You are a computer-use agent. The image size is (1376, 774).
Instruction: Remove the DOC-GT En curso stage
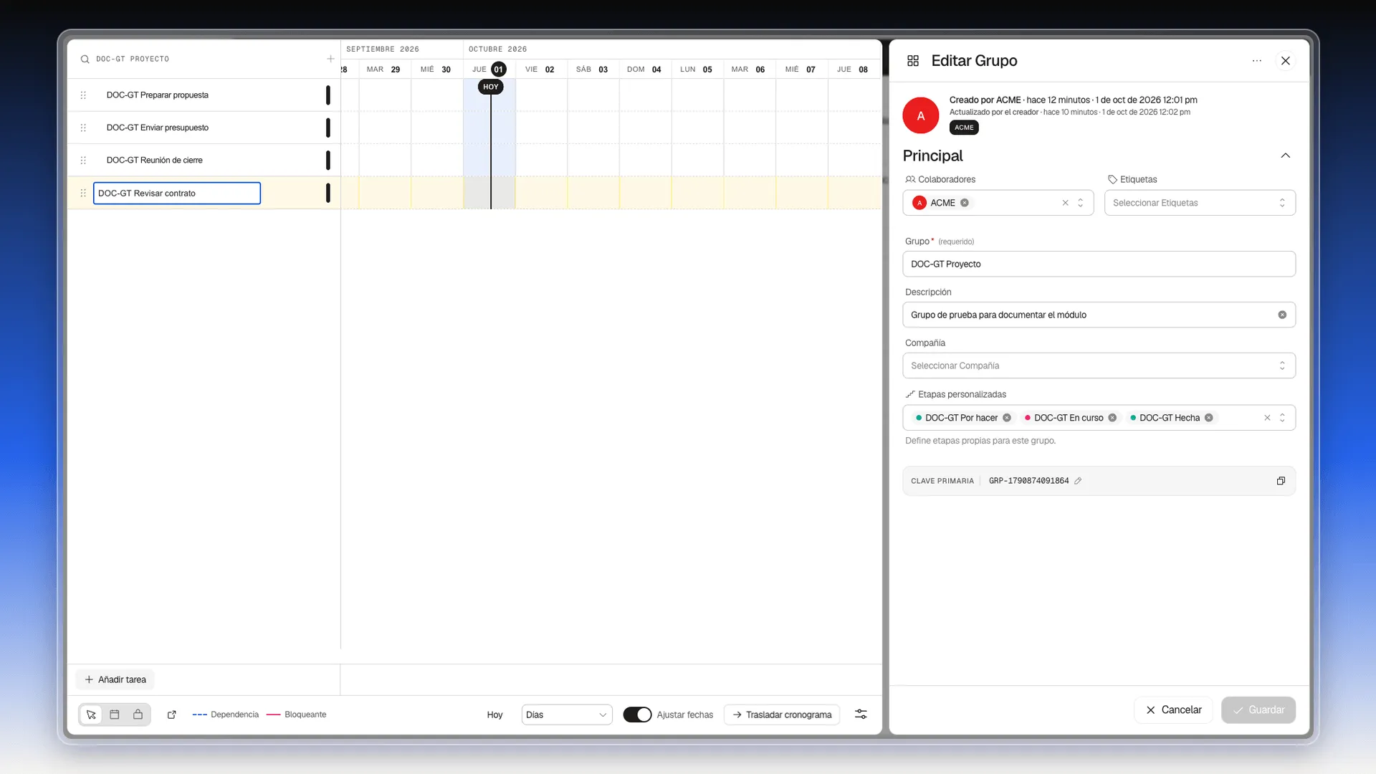[x=1112, y=418]
